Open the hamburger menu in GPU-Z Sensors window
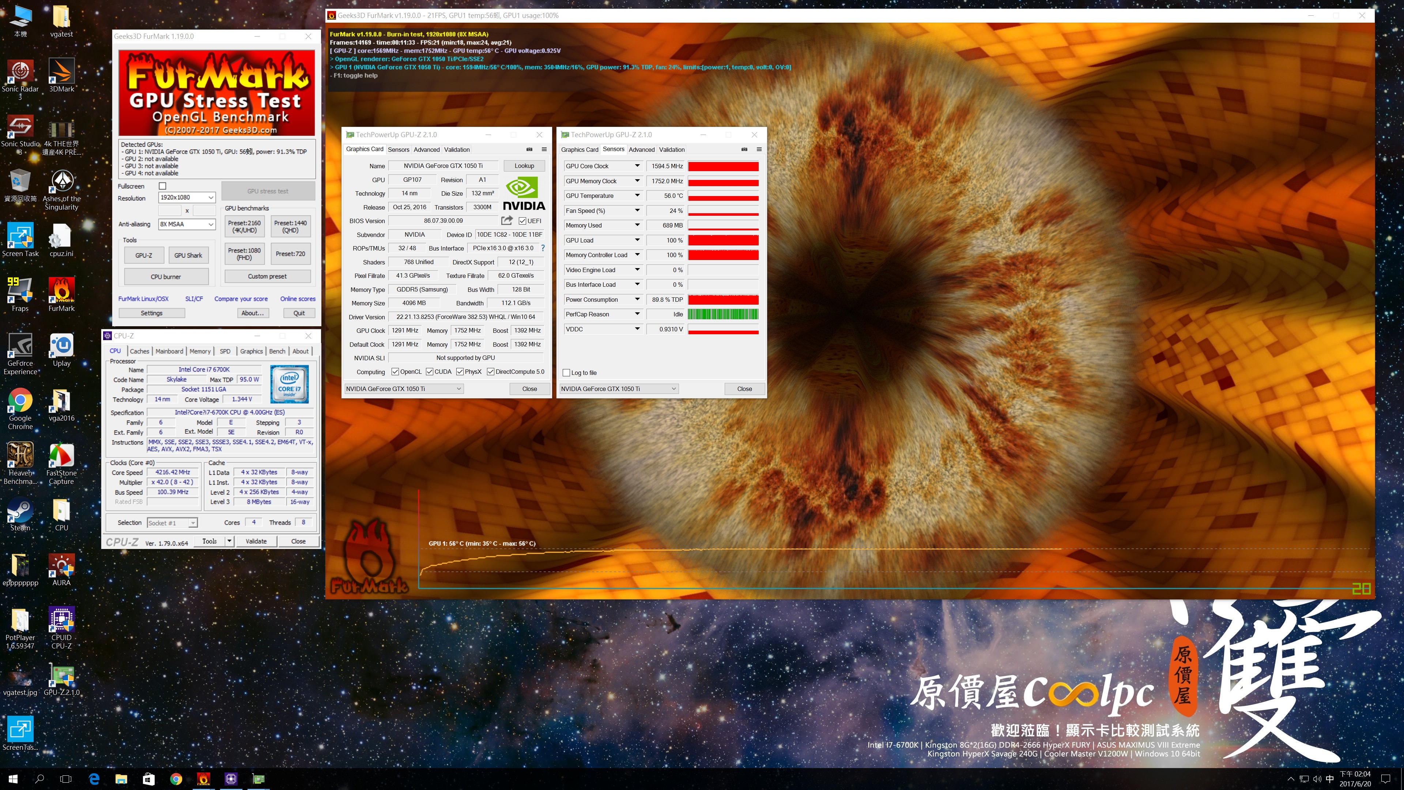Image resolution: width=1404 pixels, height=790 pixels. click(759, 149)
